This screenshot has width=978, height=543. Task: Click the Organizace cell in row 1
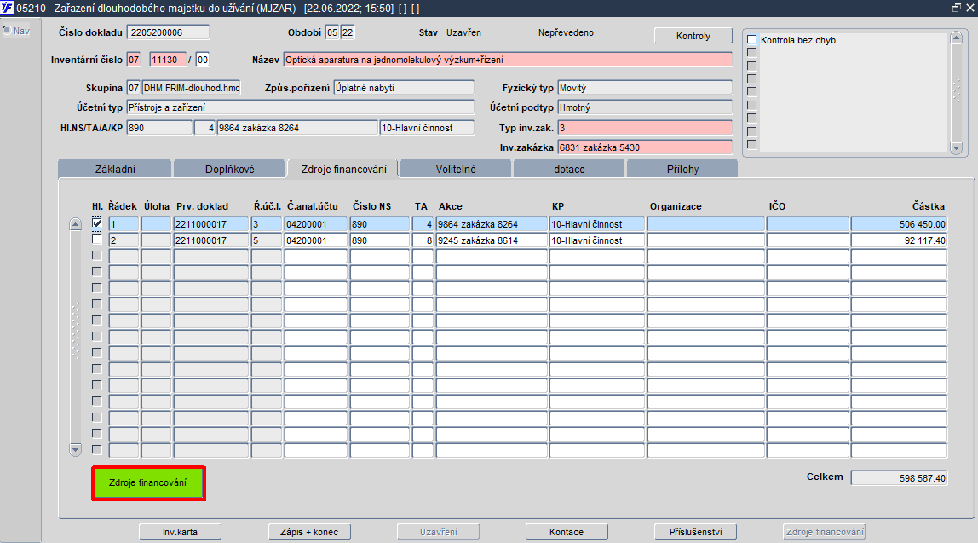click(705, 224)
